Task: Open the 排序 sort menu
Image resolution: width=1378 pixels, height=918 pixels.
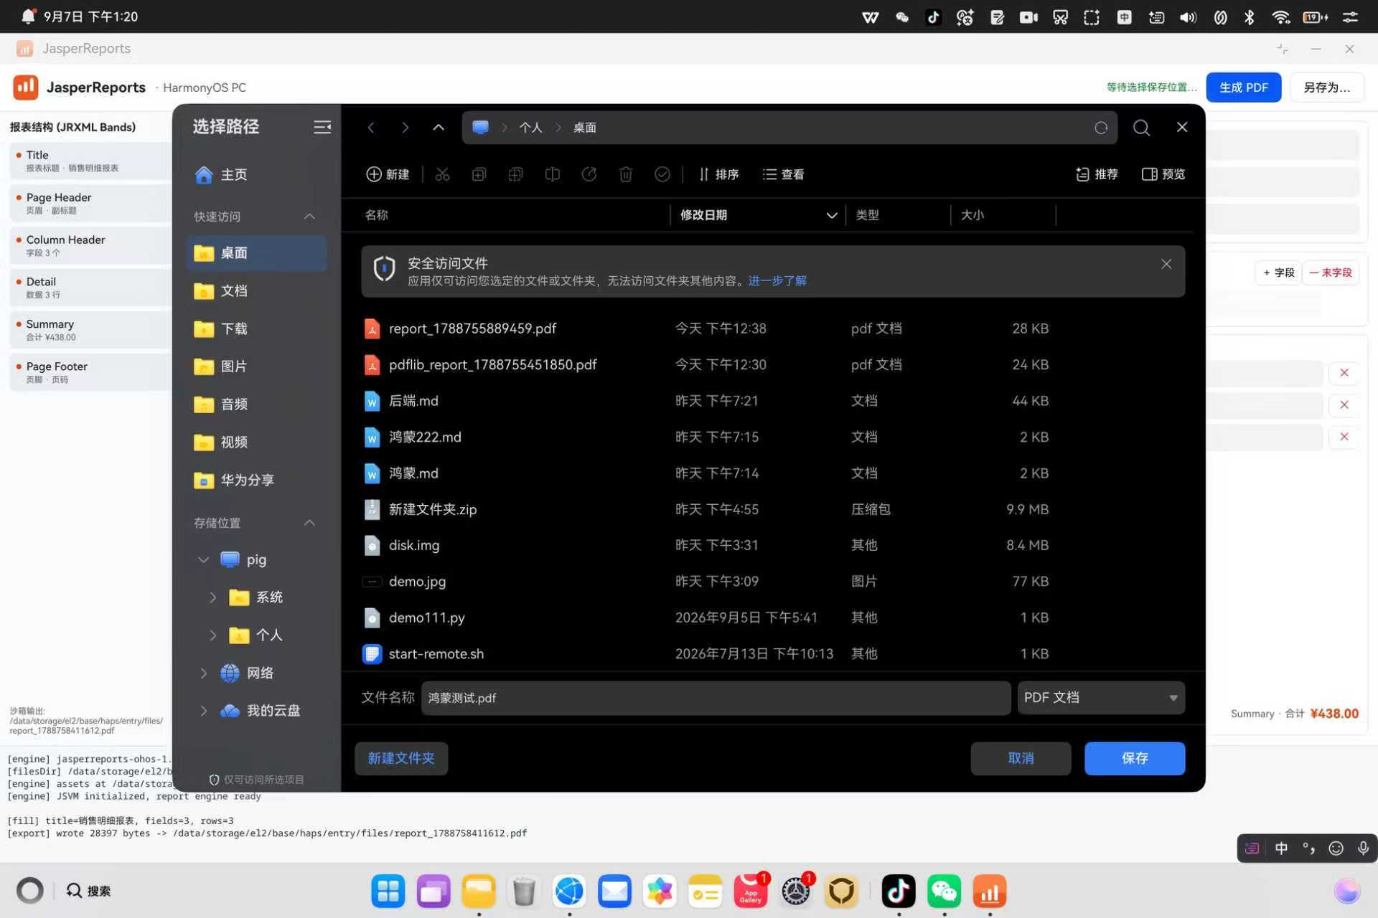Action: coord(718,174)
